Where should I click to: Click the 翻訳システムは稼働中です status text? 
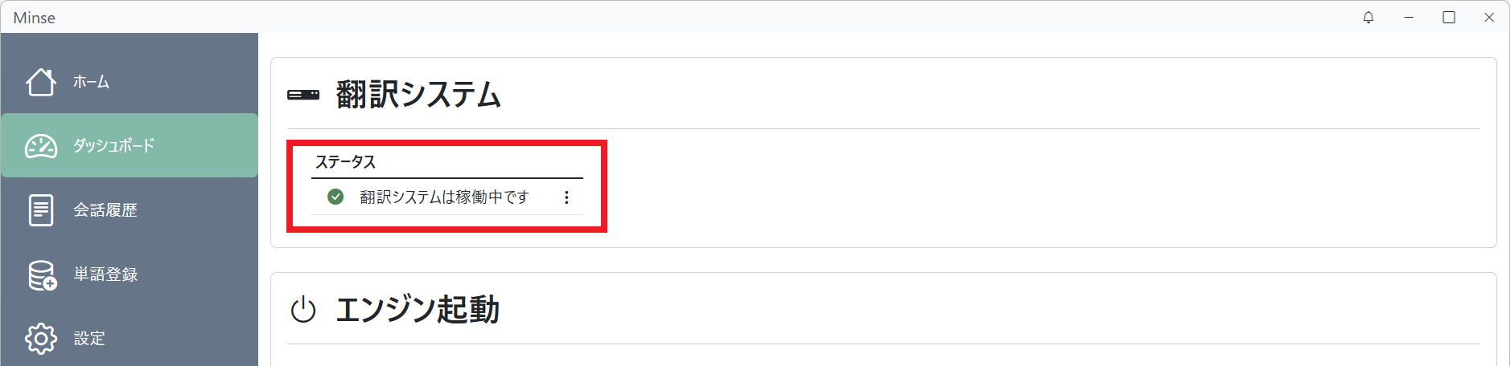(444, 197)
